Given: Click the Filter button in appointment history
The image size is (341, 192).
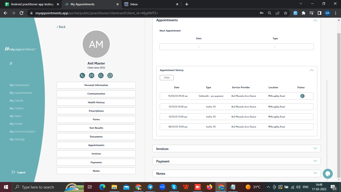Looking at the screenshot, I should point(167,78).
